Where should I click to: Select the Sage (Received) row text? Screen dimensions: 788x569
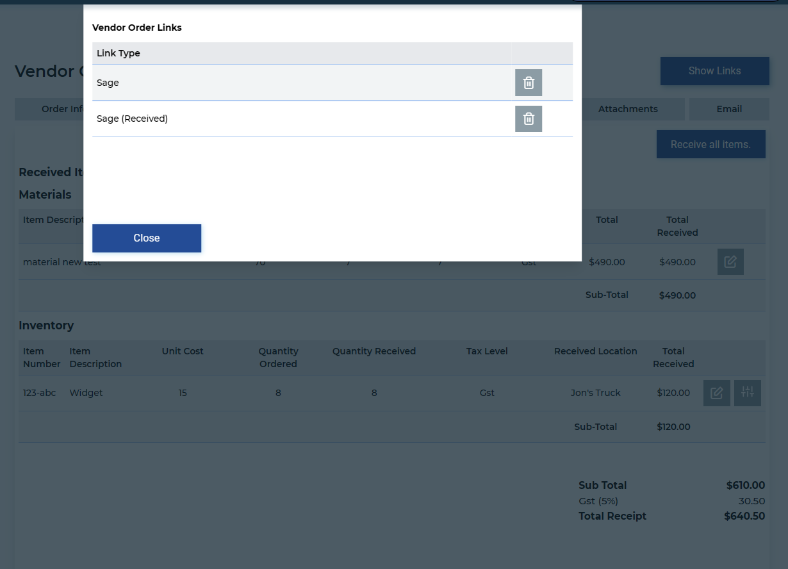pyautogui.click(x=132, y=119)
